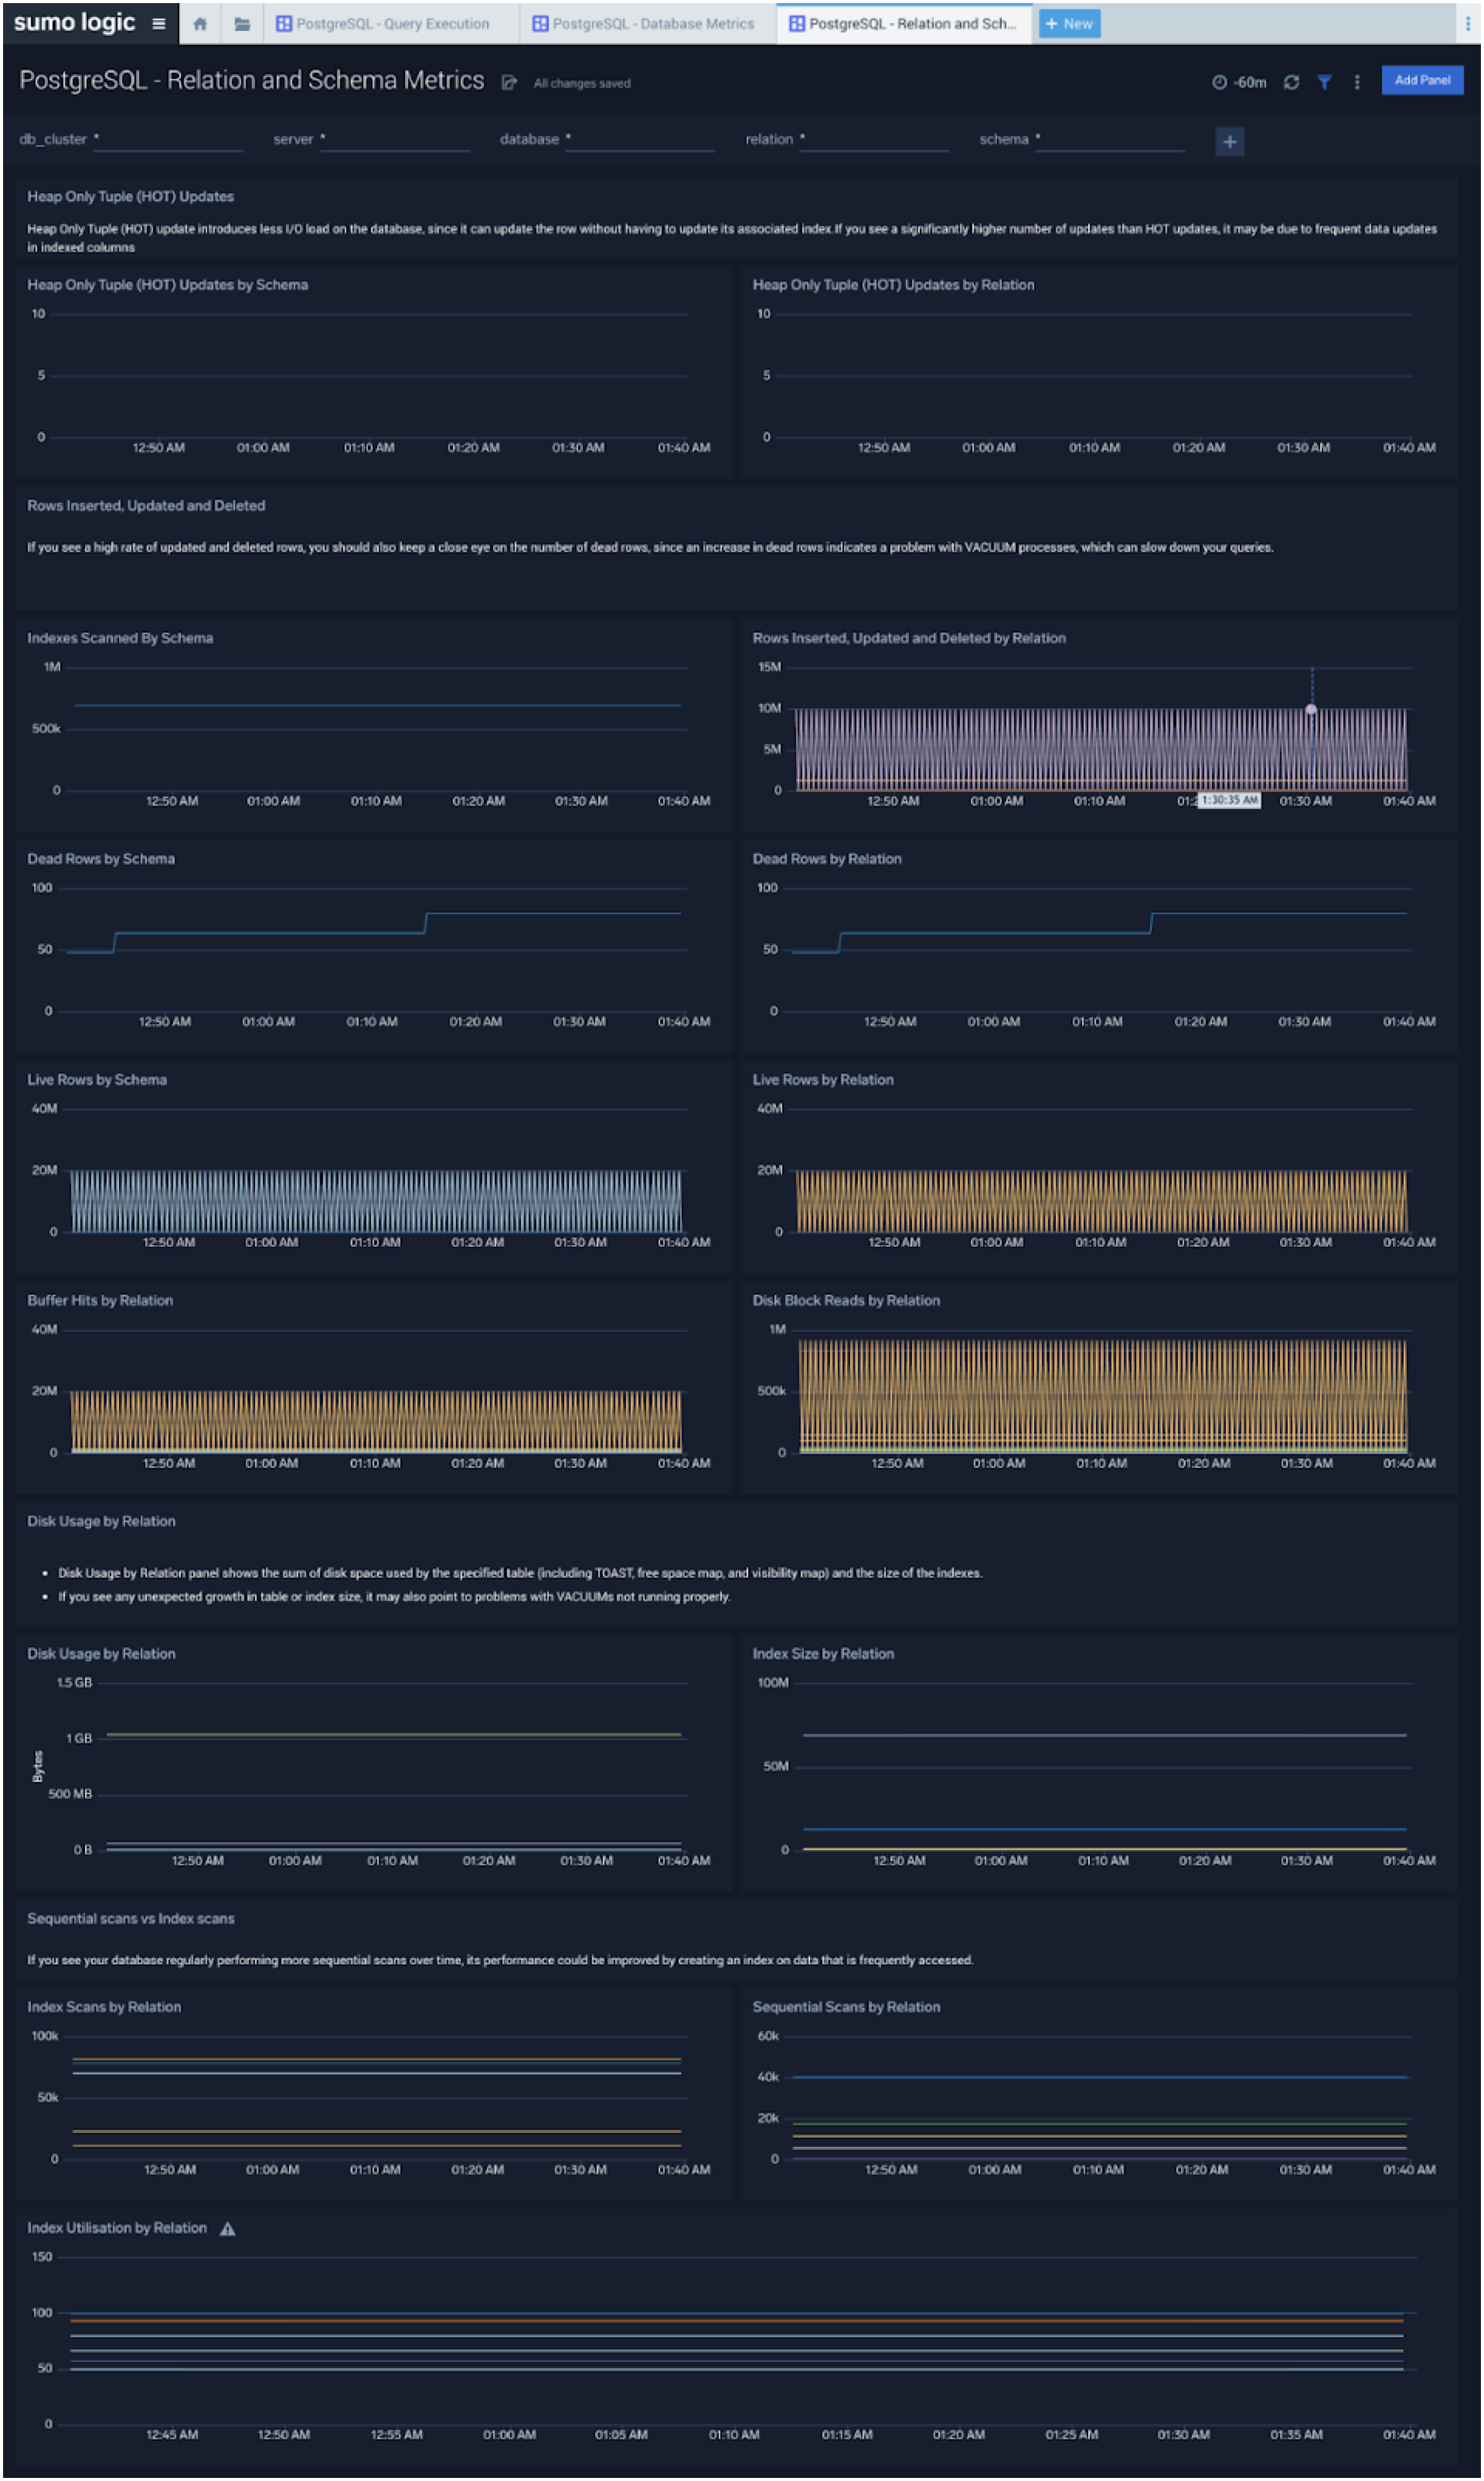Open the folder browser icon

241,23
